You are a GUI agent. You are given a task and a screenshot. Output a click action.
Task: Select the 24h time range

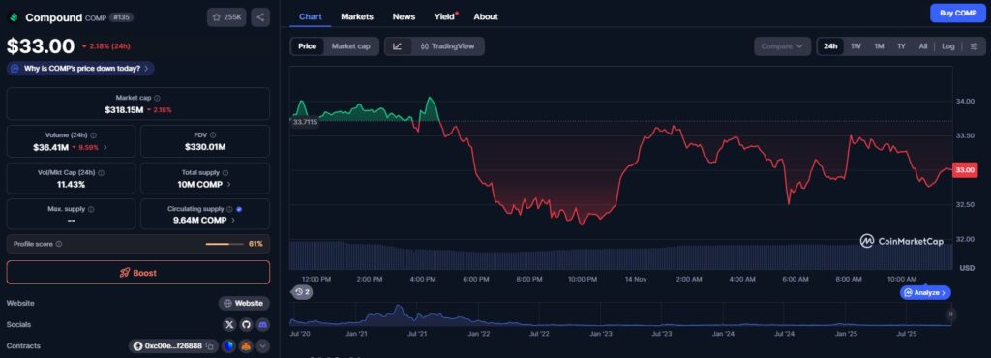tap(830, 46)
